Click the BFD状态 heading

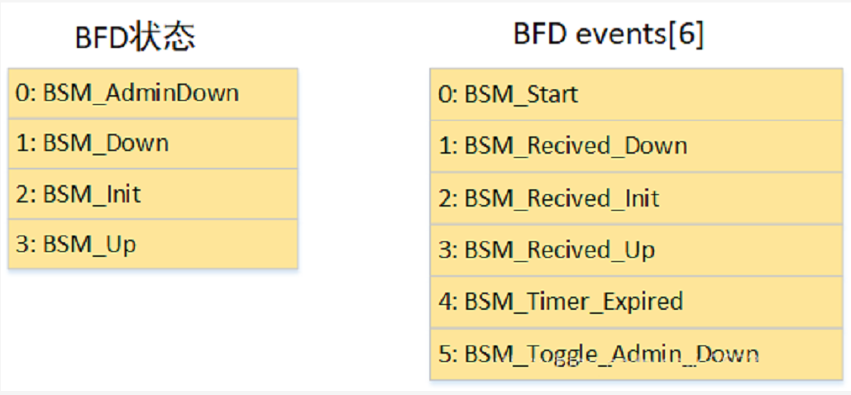pyautogui.click(x=135, y=39)
